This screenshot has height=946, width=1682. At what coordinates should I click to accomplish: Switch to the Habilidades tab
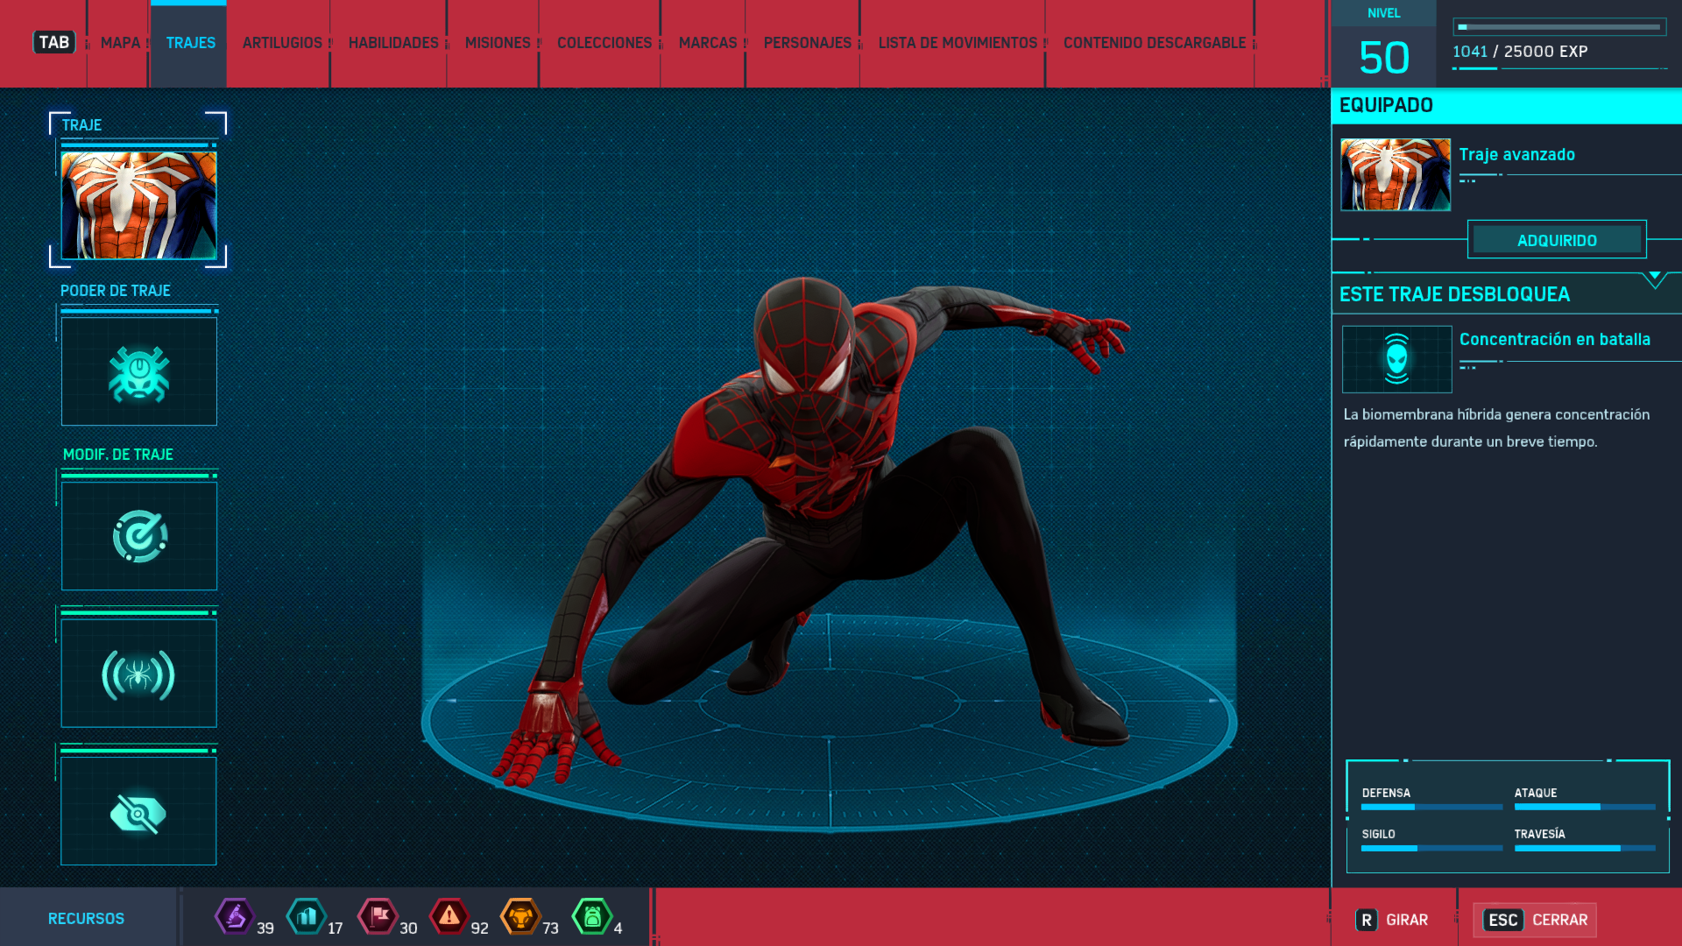pyautogui.click(x=393, y=43)
